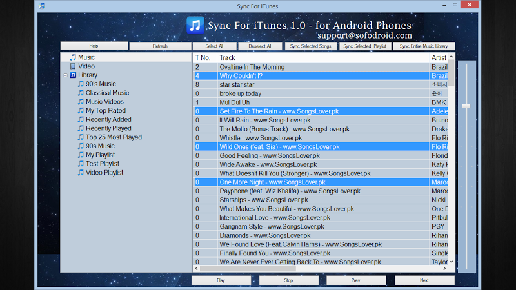
Task: Click Deselect All button
Action: 260,46
